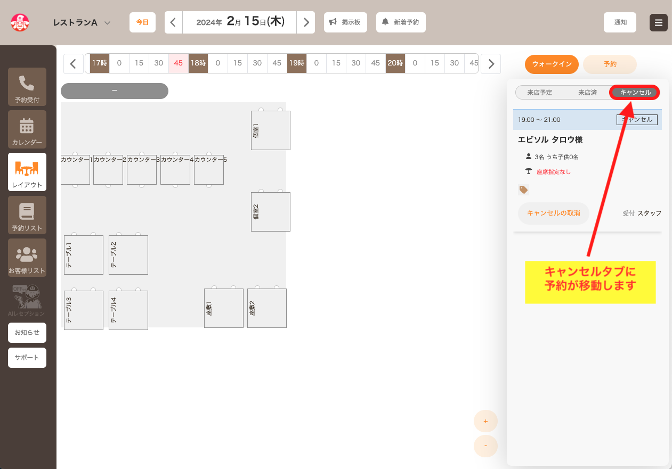Open reservation エビソル タロウ様
The height and width of the screenshot is (469, 672).
click(x=550, y=140)
